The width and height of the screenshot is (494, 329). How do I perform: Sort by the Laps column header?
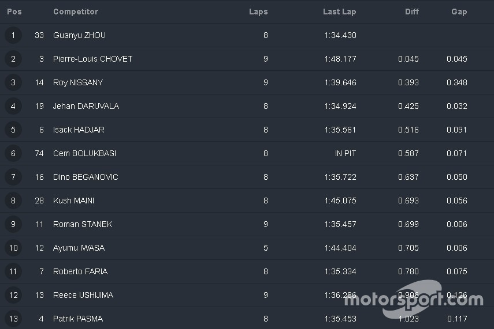pos(258,12)
